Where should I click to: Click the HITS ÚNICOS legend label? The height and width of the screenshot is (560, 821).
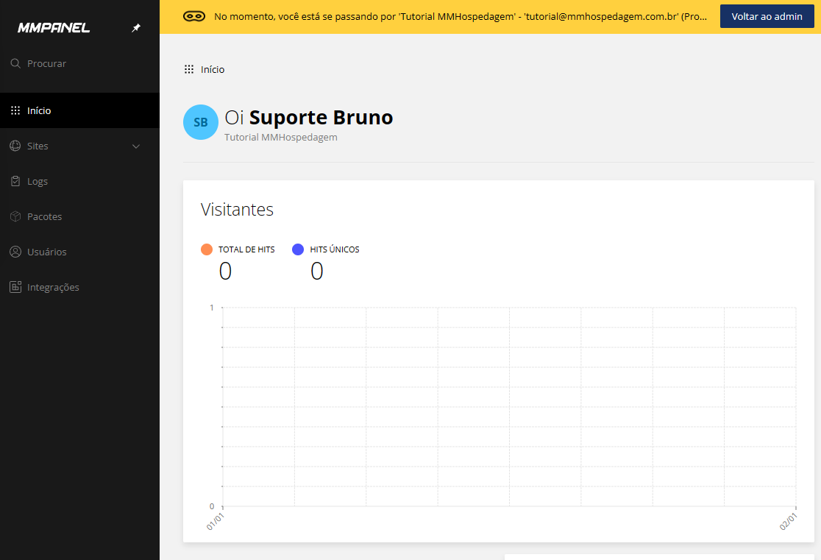(x=335, y=249)
